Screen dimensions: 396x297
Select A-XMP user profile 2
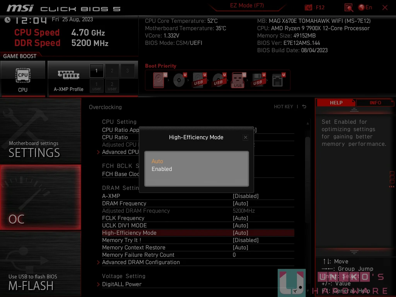[x=112, y=86]
